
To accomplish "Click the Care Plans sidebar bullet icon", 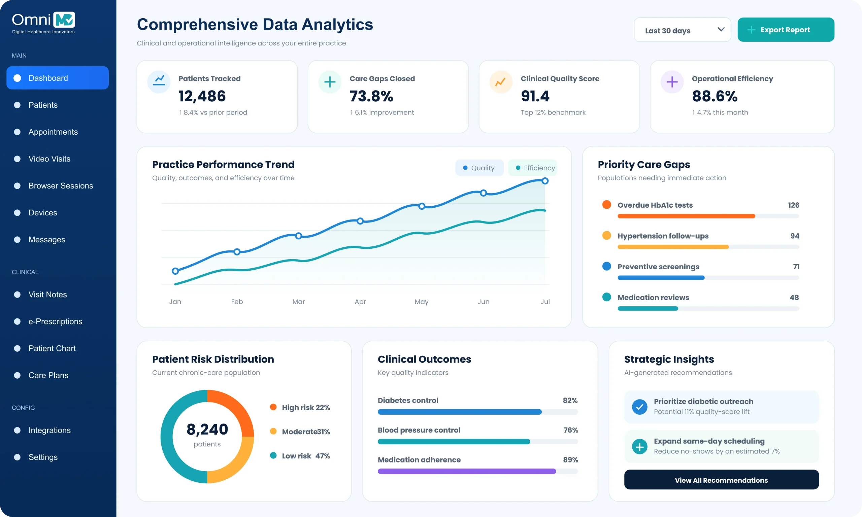I will (x=17, y=375).
